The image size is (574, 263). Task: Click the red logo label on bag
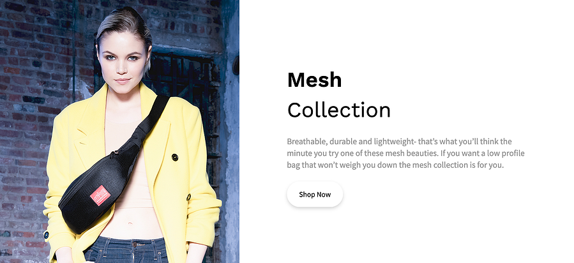100,195
